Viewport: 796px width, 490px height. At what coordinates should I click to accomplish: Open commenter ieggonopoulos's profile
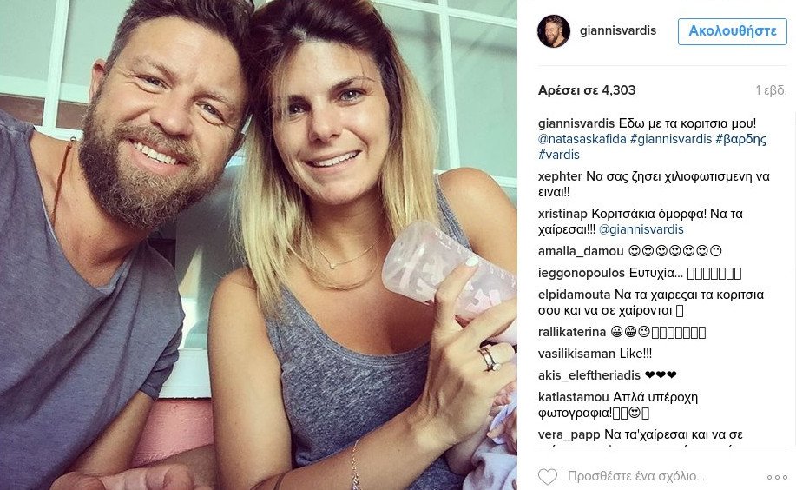coord(582,274)
